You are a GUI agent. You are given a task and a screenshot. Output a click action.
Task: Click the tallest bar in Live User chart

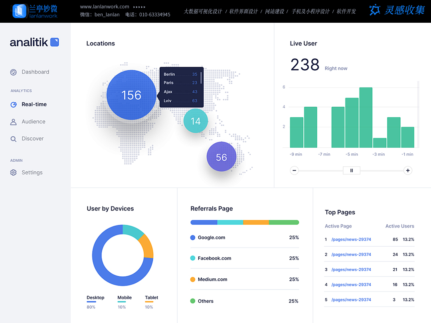pos(366,117)
